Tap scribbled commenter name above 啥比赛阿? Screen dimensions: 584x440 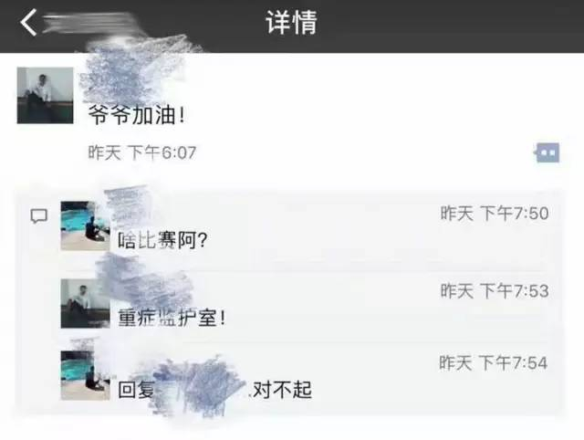[x=129, y=207]
